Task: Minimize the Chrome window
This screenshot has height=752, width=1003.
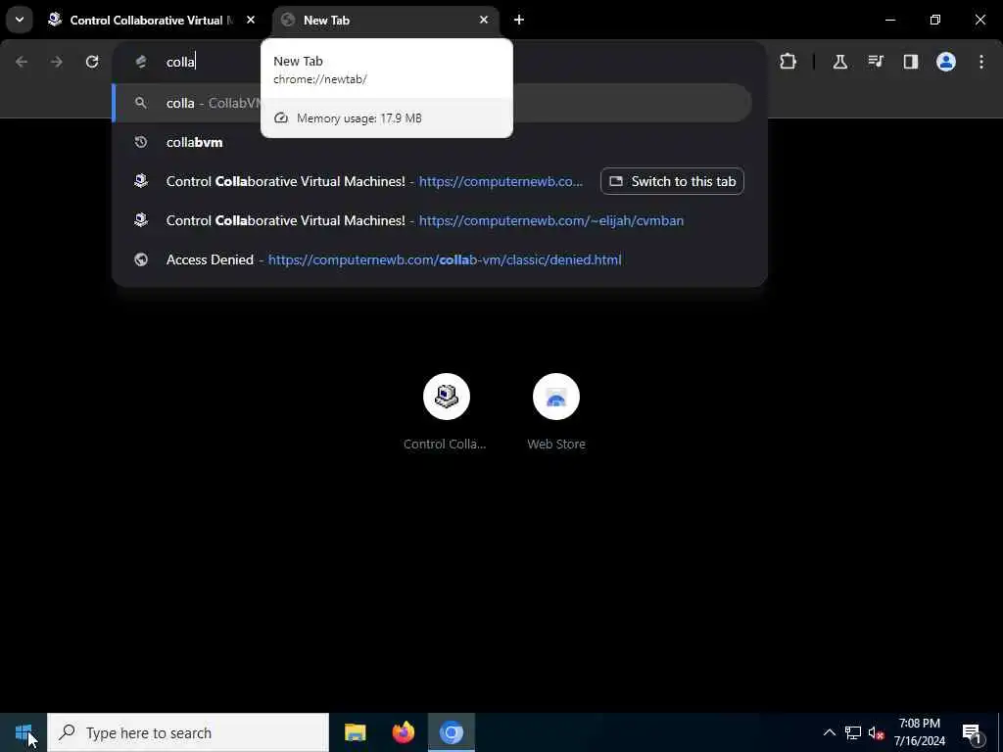Action: pyautogui.click(x=890, y=20)
